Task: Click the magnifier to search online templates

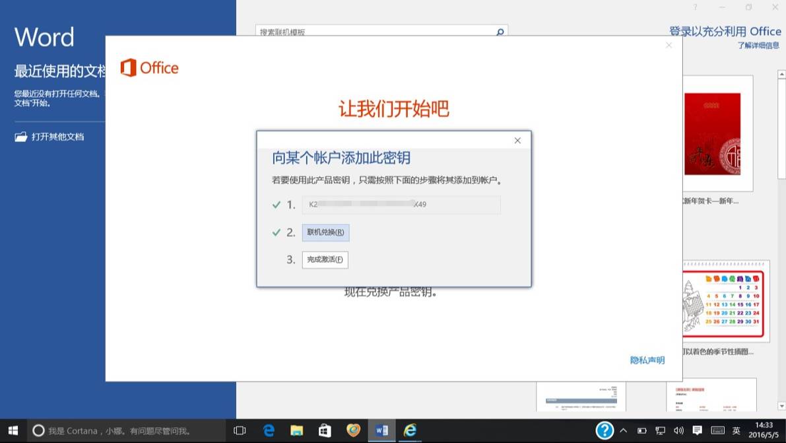Action: [500, 32]
